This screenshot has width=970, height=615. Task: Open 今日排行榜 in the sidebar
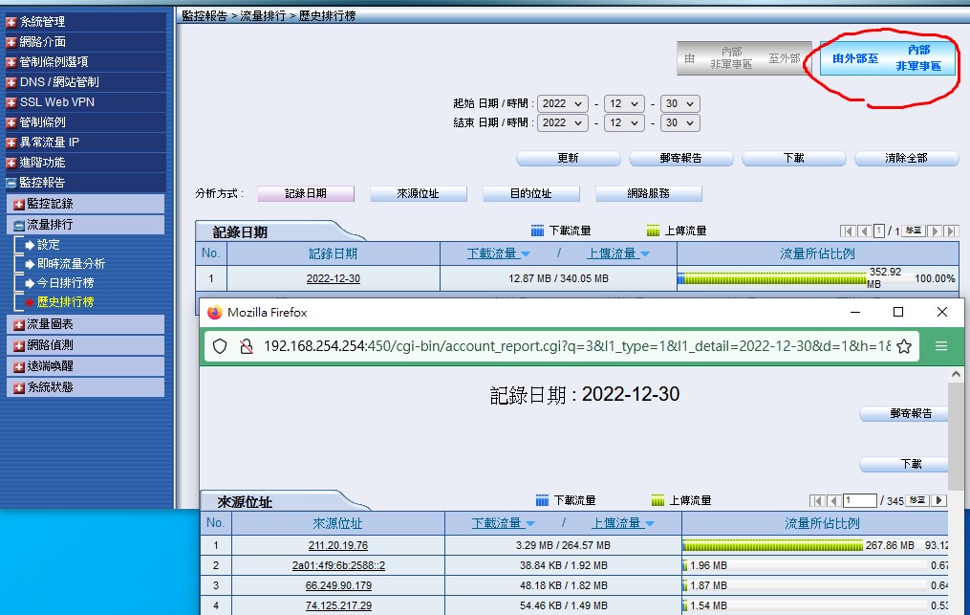(x=65, y=283)
